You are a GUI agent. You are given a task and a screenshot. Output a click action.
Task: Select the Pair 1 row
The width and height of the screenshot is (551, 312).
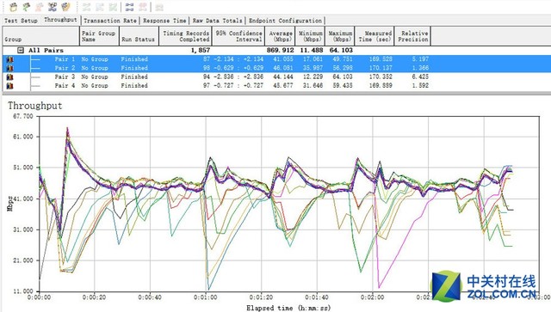275,59
